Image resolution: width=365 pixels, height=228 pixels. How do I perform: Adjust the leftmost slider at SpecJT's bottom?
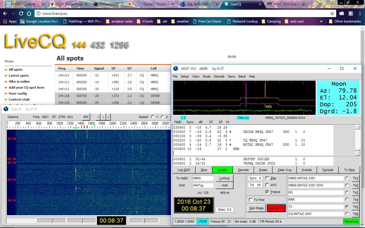pos(52,221)
